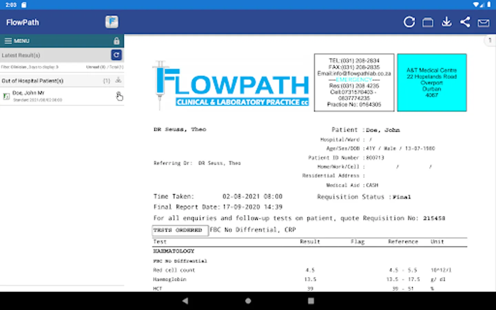The image size is (496, 310).
Task: Click the TESTS ORDERED box
Action: [180, 230]
